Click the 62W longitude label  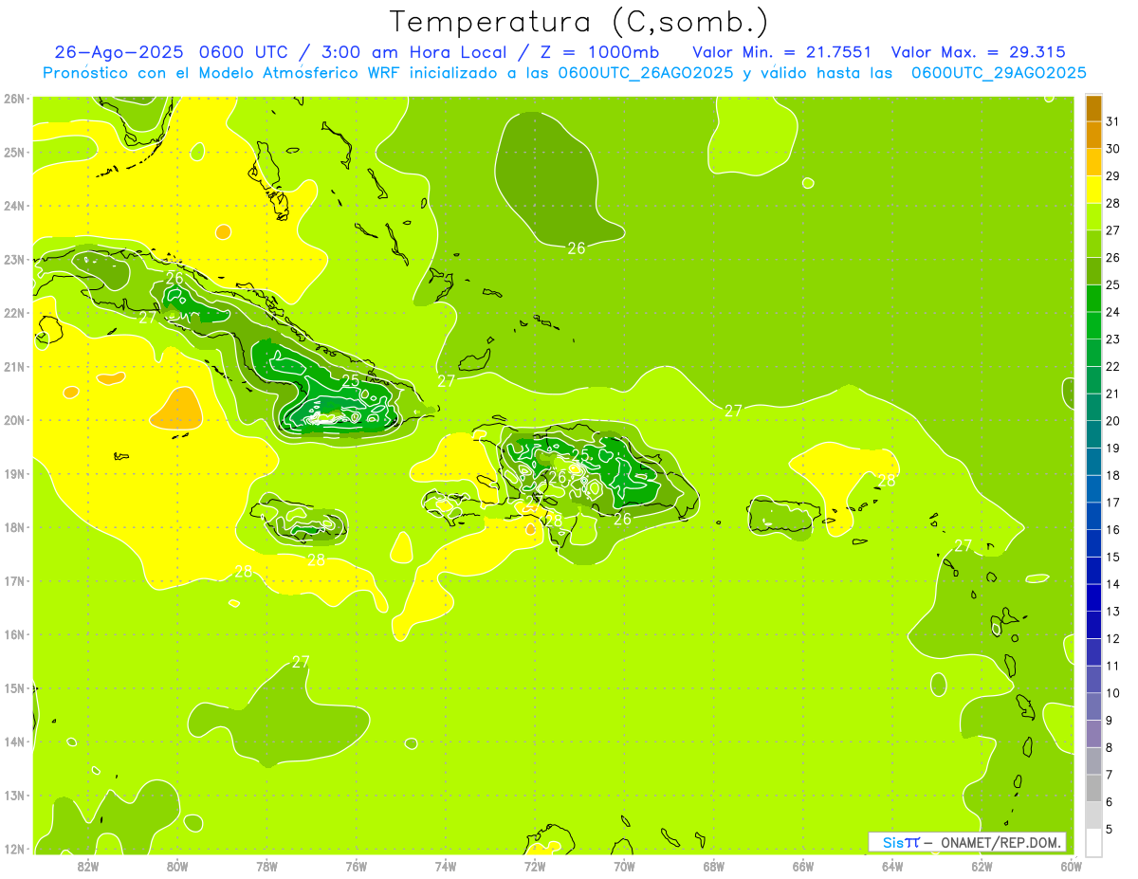click(982, 866)
